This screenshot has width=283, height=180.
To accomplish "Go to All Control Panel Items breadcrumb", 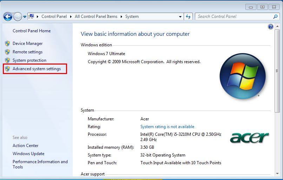I will click(x=97, y=16).
